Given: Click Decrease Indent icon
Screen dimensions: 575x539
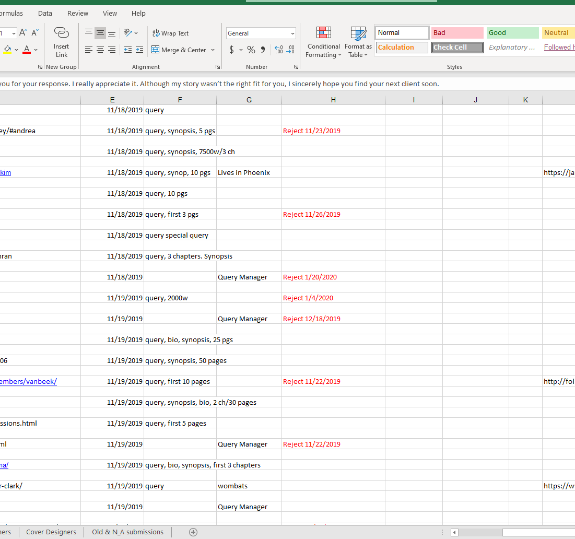Looking at the screenshot, I should pos(127,50).
